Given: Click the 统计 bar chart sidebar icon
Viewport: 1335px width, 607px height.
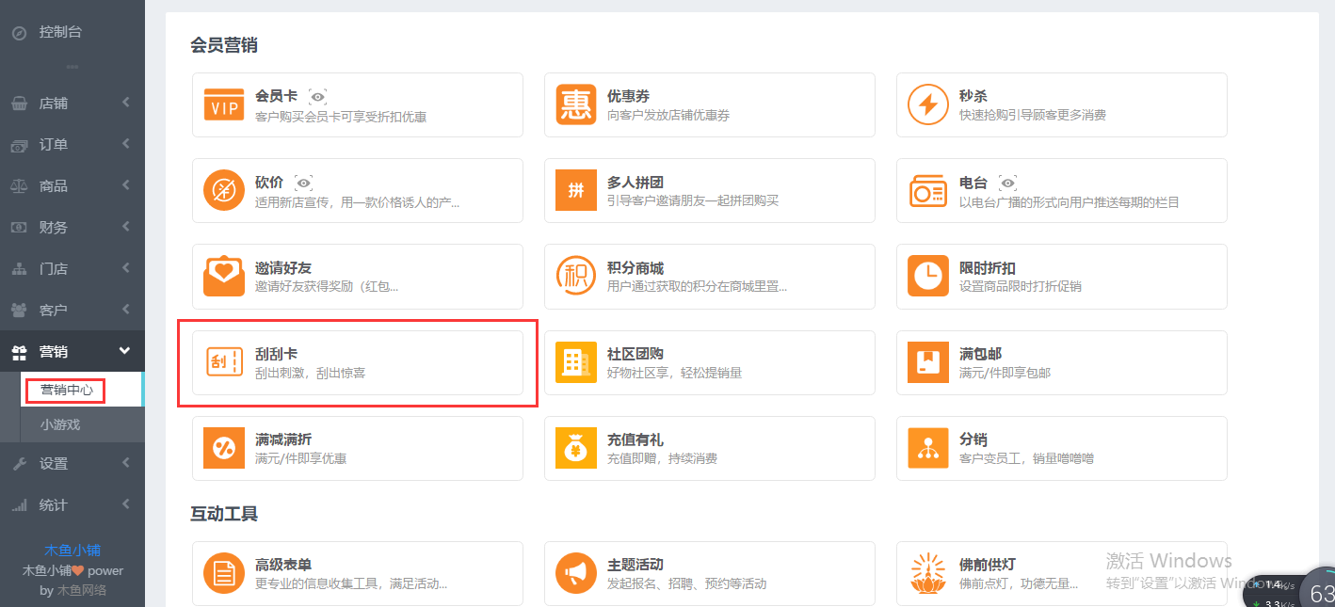Looking at the screenshot, I should pos(19,505).
